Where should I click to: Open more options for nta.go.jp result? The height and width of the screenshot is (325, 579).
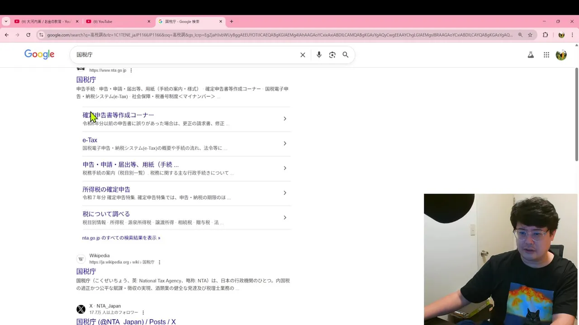[x=131, y=70]
